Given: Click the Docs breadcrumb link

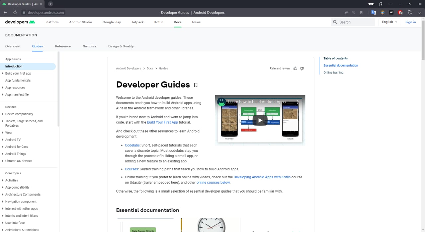Looking at the screenshot, I should point(150,68).
